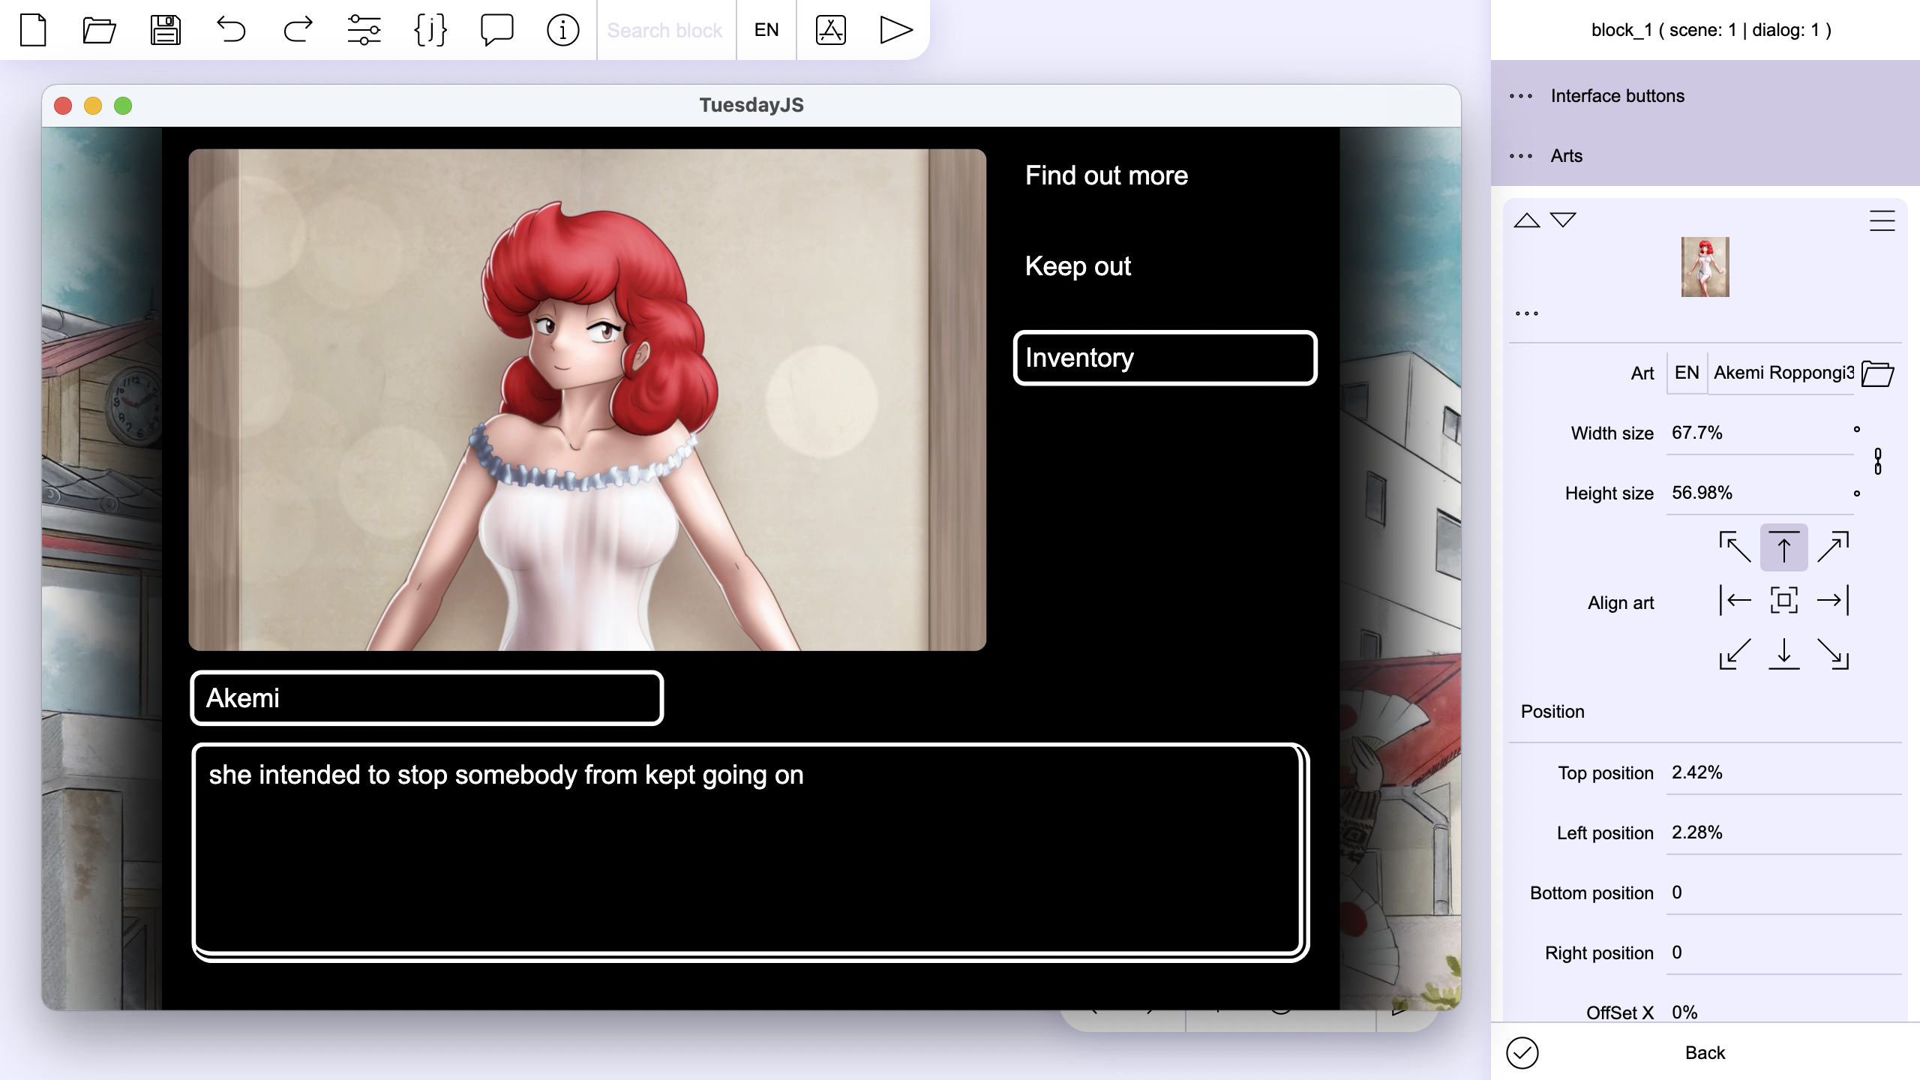Select the character art in preview
This screenshot has width=1920, height=1080.
[x=587, y=400]
